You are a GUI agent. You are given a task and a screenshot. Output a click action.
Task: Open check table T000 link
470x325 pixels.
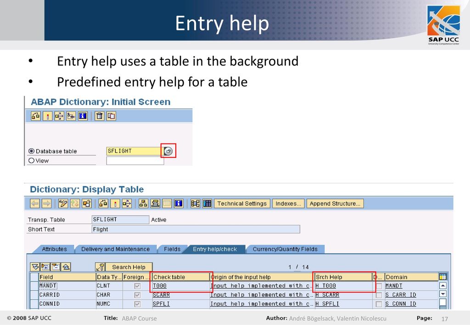[x=159, y=286]
